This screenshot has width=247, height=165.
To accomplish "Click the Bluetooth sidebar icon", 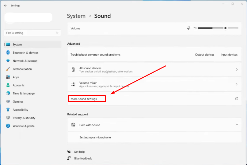I will click(8, 53).
